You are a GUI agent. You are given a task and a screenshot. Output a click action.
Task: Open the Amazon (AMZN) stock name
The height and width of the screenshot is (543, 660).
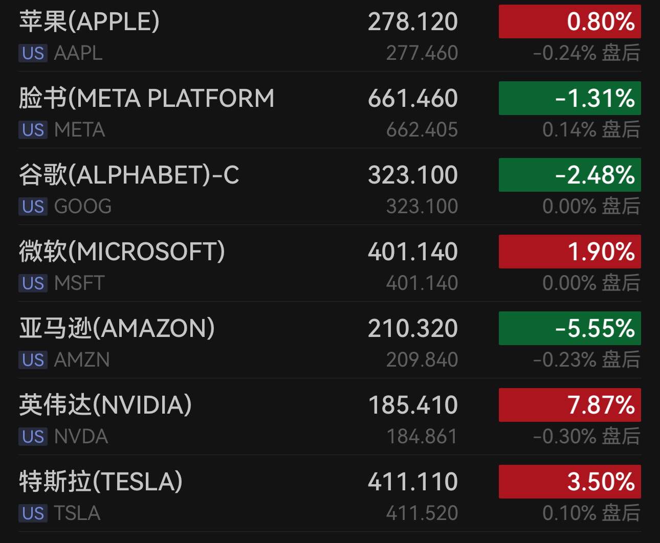(x=117, y=328)
